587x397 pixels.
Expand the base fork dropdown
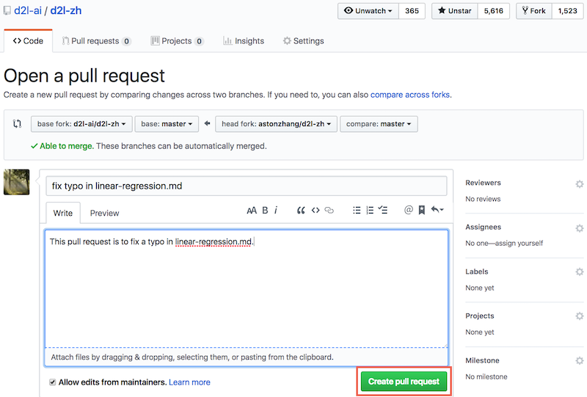point(81,124)
